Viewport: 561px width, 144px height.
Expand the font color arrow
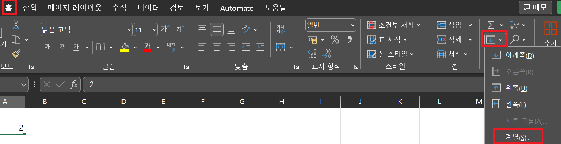click(x=158, y=47)
